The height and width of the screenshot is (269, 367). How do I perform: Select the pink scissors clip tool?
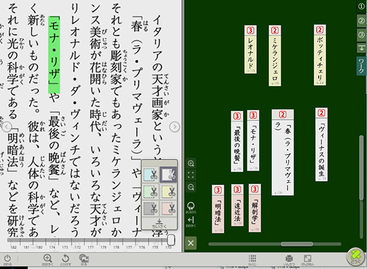[x=168, y=208]
